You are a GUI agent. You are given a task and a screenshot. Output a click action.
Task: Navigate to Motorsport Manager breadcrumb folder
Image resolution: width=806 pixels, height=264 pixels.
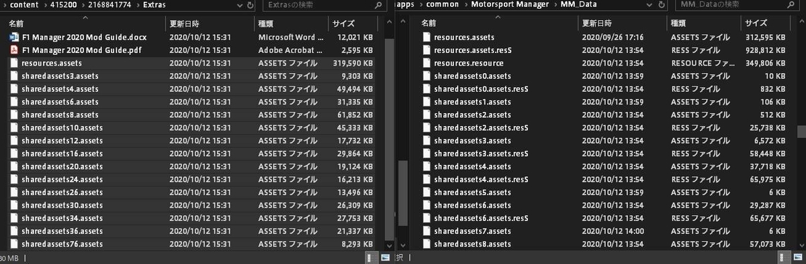[510, 5]
